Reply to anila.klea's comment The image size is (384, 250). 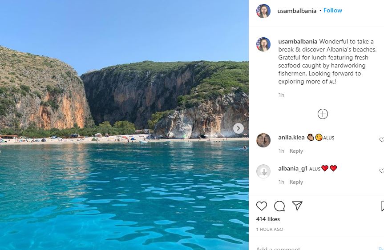296,151
